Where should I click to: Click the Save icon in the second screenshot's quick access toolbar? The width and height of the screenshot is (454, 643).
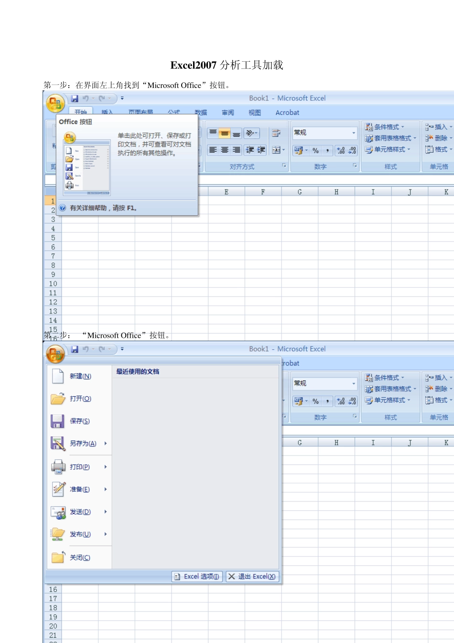point(75,349)
